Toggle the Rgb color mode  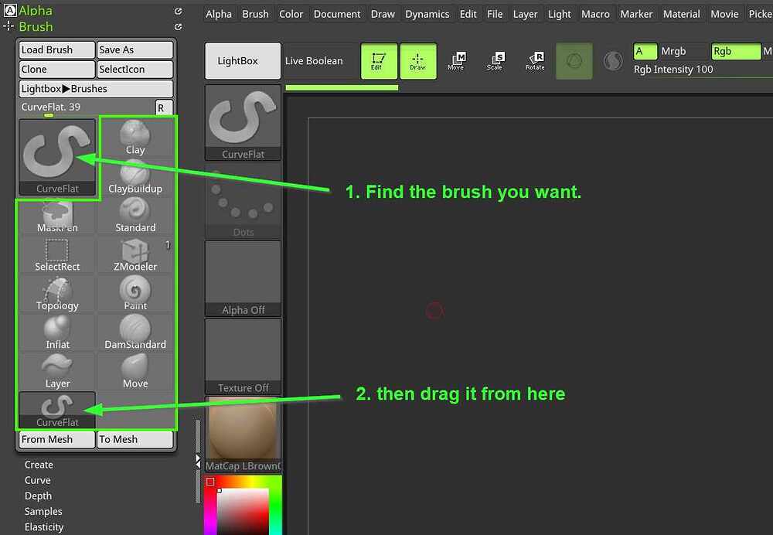click(735, 51)
